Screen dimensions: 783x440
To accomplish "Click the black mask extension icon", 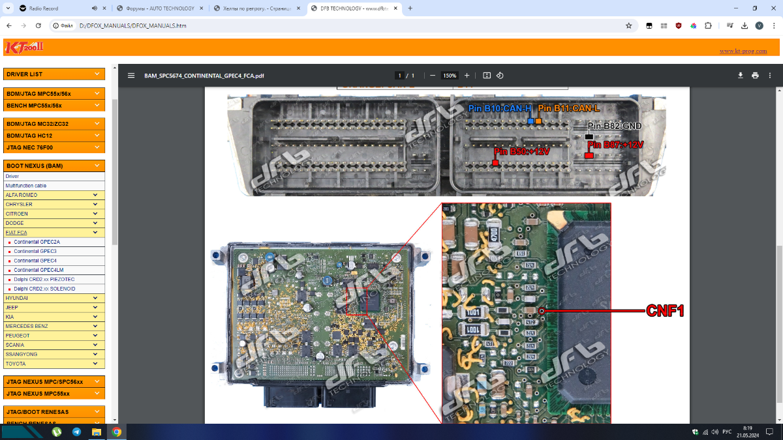I will [x=649, y=25].
